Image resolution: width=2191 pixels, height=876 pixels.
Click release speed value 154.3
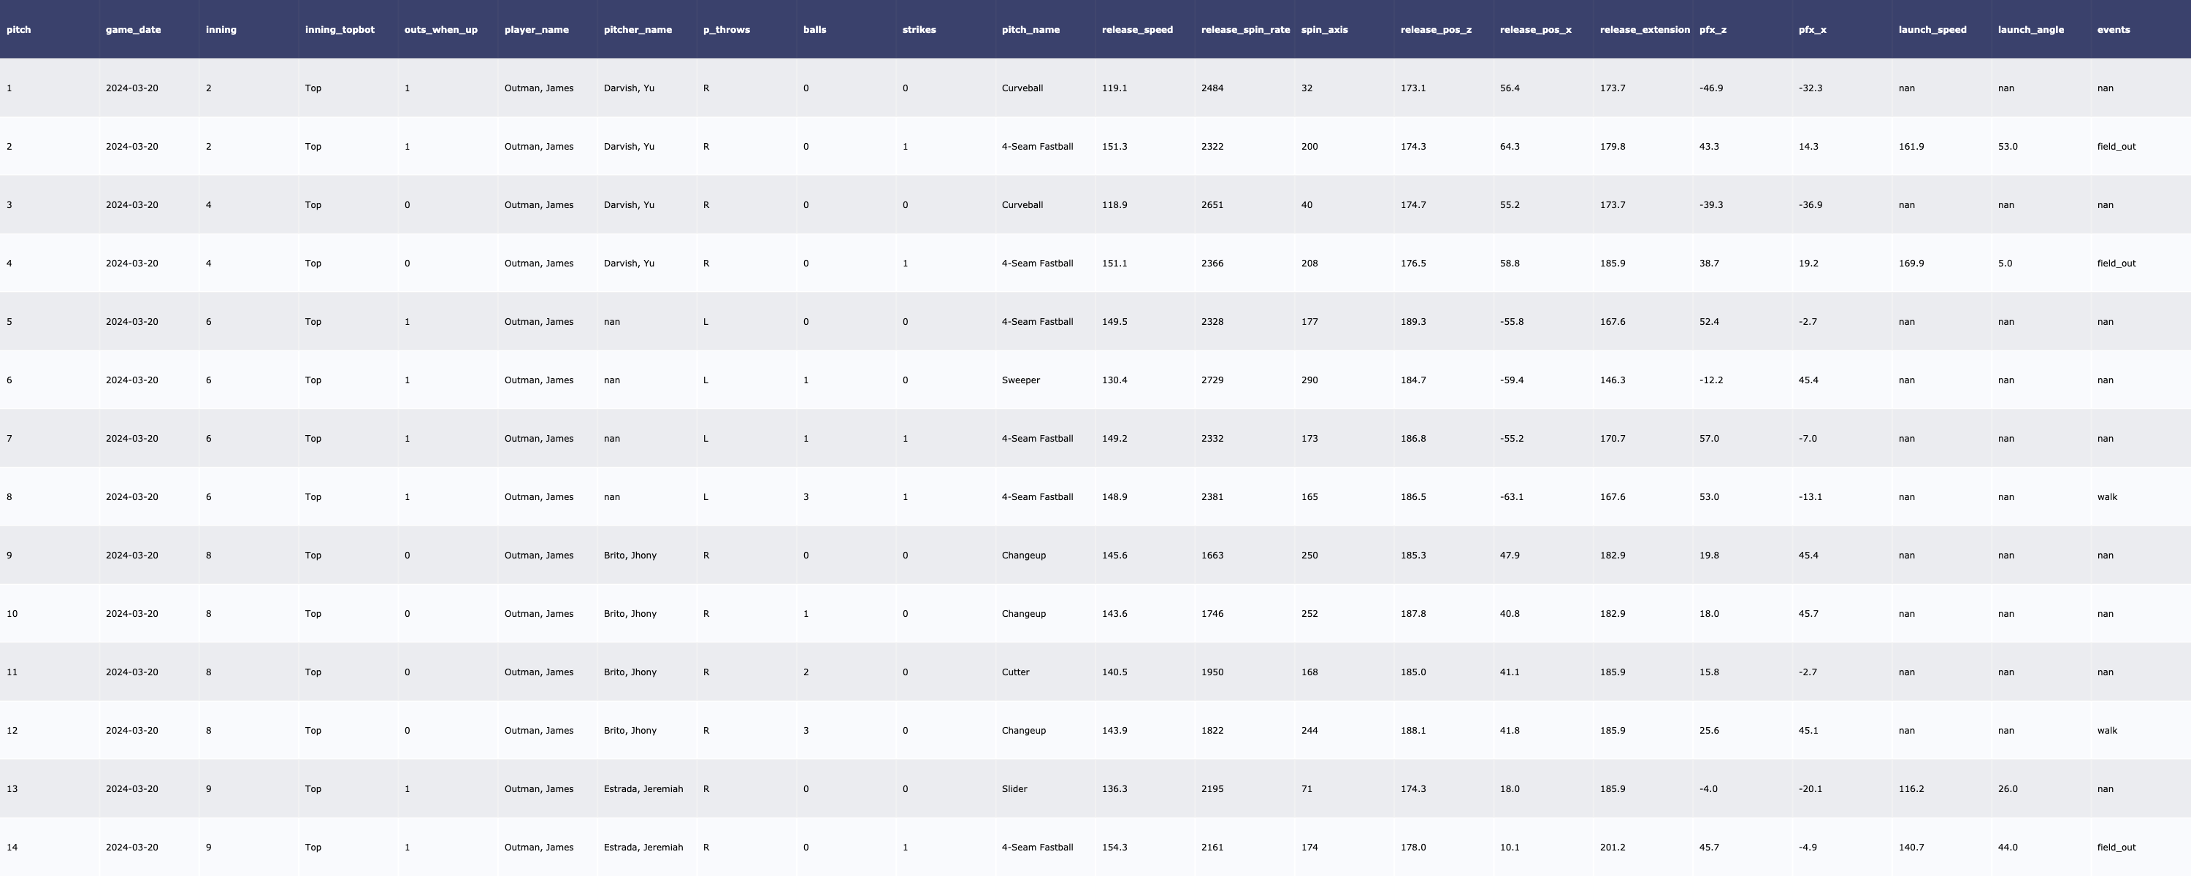click(1114, 847)
